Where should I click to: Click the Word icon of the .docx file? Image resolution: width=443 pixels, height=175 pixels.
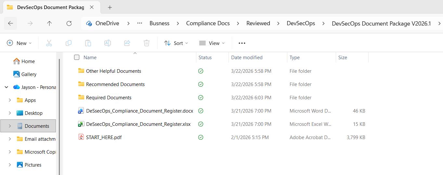(81, 111)
